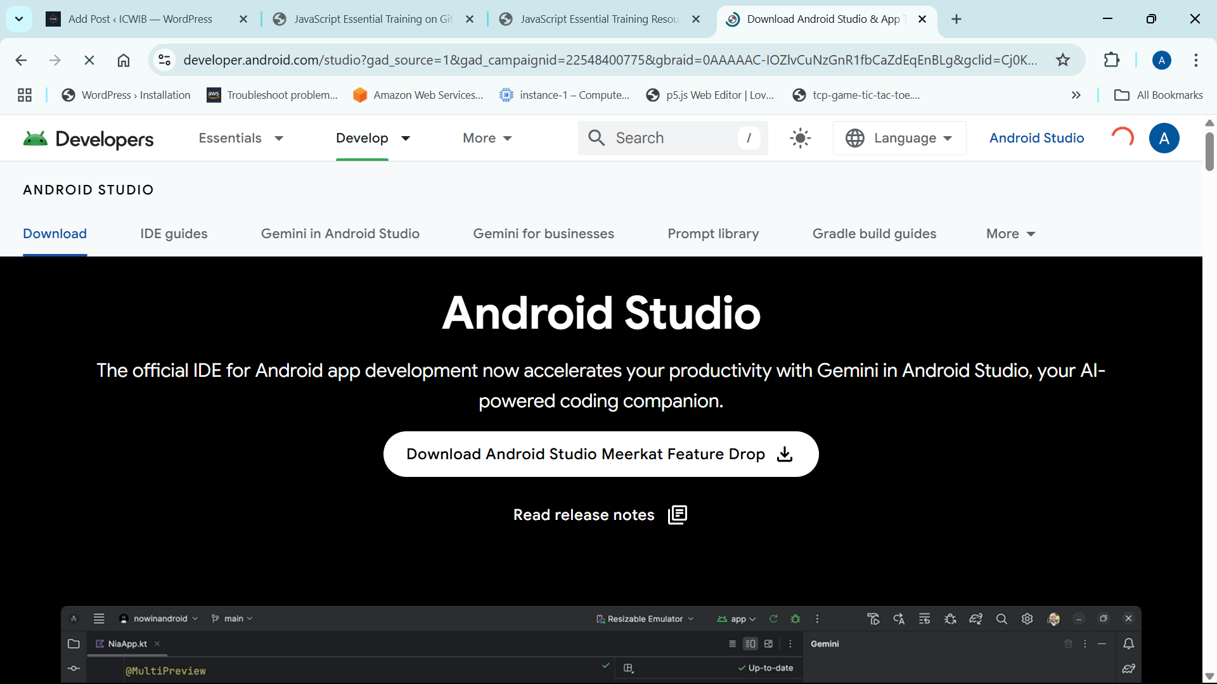
Task: Go to the browser home page
Action: click(124, 60)
